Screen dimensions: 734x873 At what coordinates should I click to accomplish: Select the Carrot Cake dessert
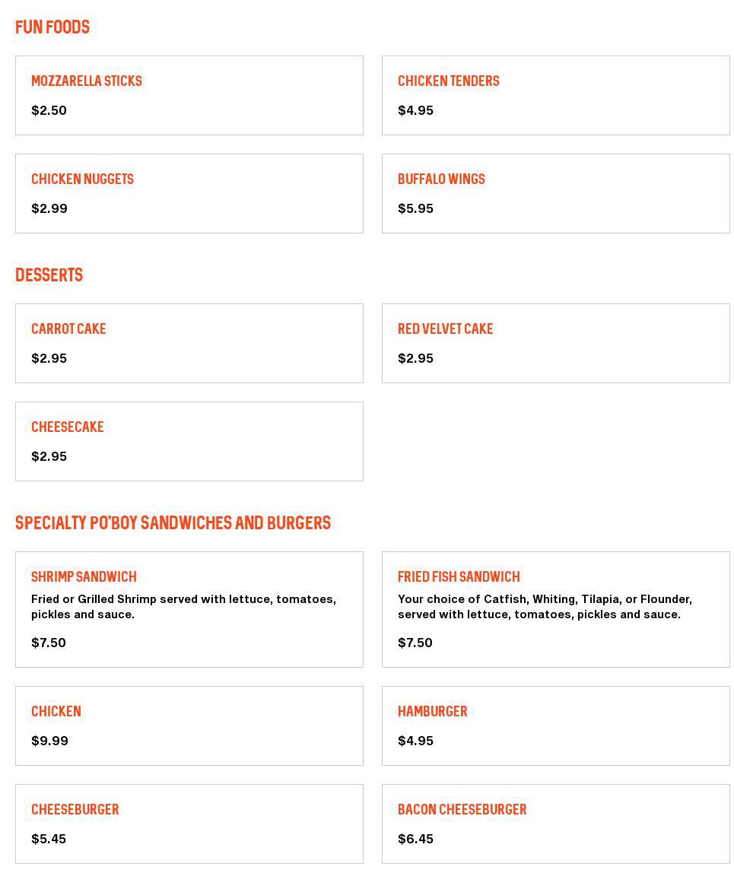(x=189, y=343)
